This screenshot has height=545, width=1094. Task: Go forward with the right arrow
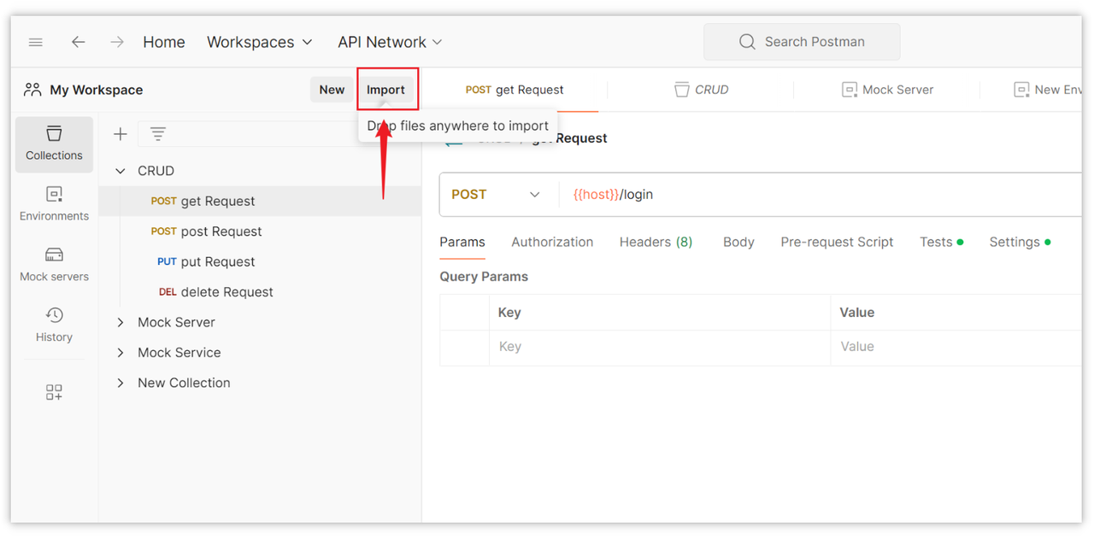coord(117,42)
